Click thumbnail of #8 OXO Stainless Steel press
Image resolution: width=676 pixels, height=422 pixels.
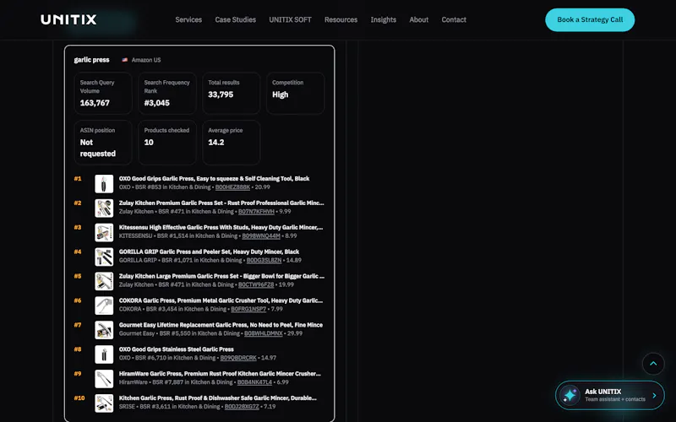[x=104, y=354]
